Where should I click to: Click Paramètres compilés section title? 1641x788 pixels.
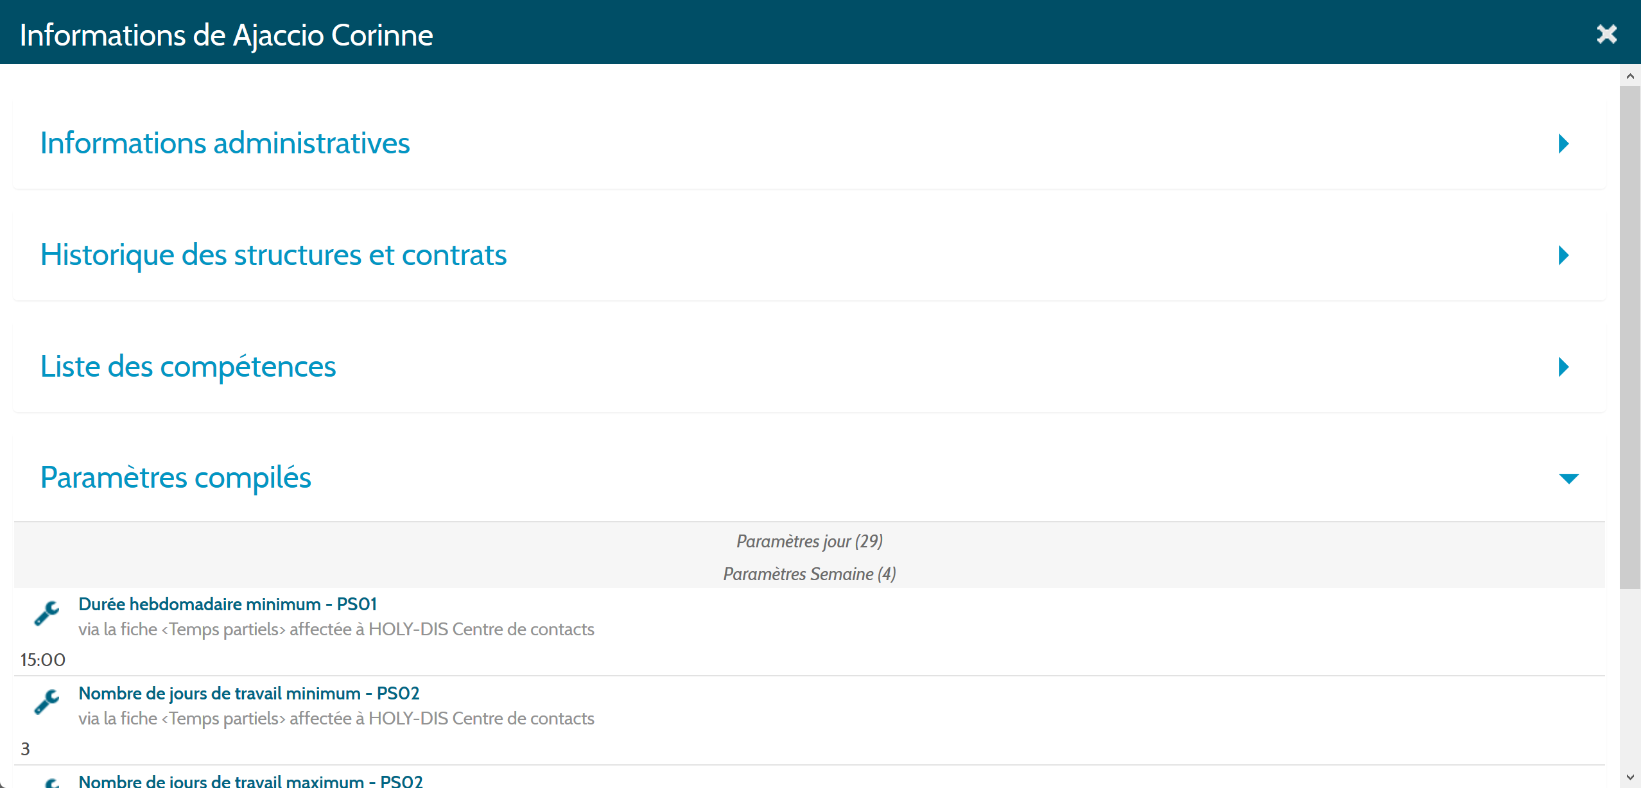click(175, 477)
